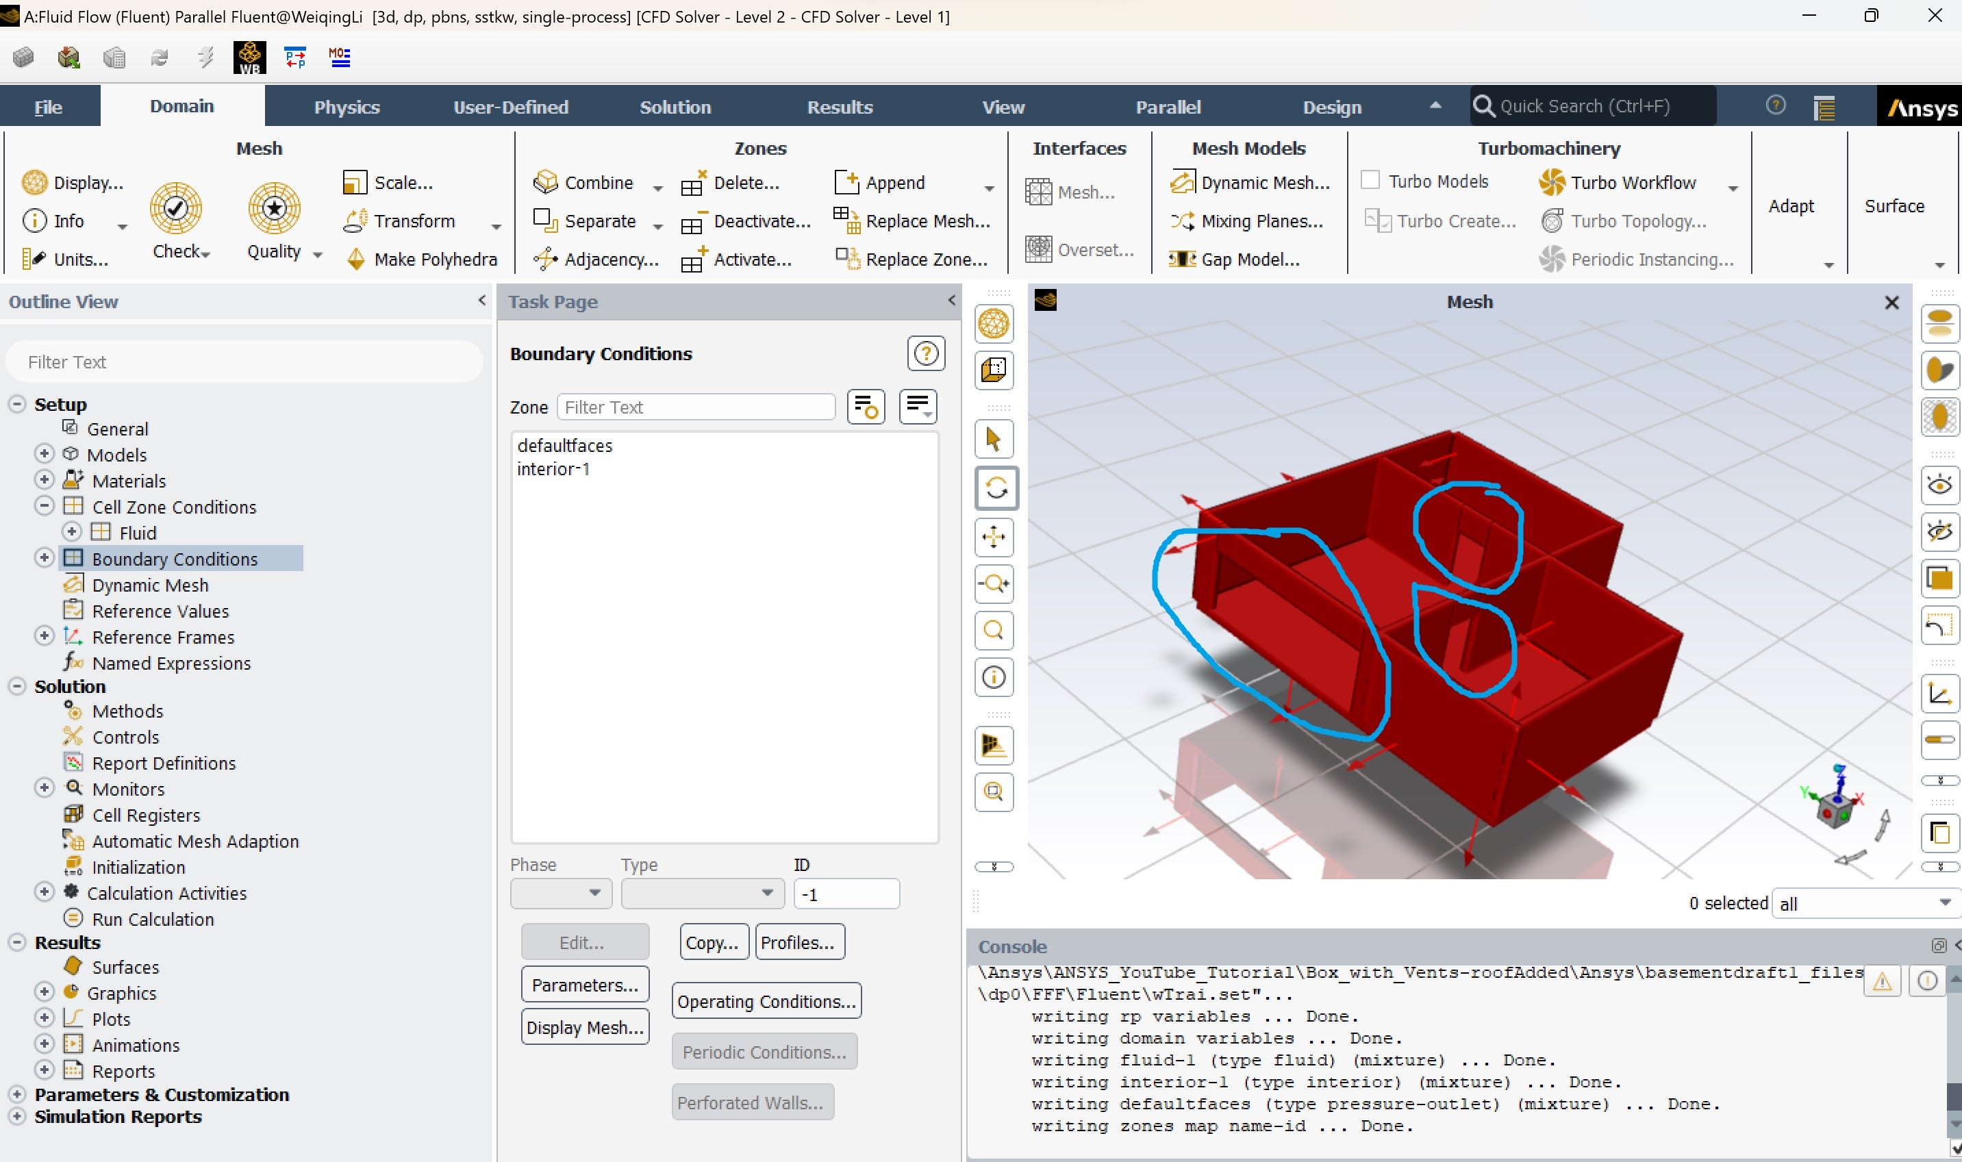1962x1162 pixels.
Task: Select the mouse pointer selection tool
Action: coord(994,440)
